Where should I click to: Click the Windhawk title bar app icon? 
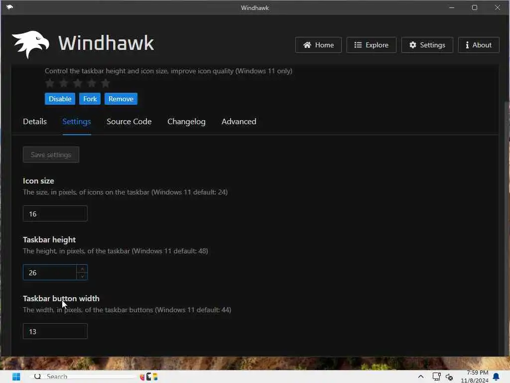9,7
